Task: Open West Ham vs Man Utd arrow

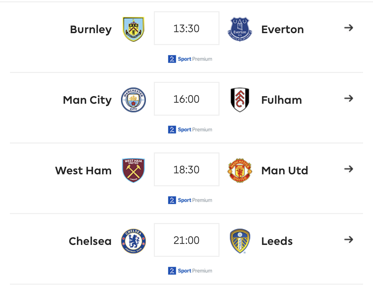Action: 349,169
